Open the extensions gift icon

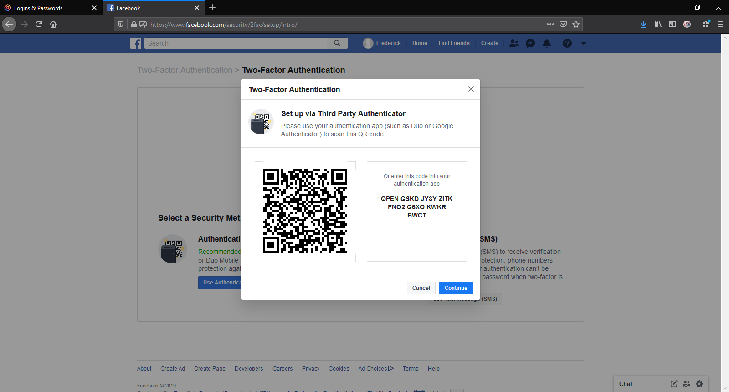[706, 24]
